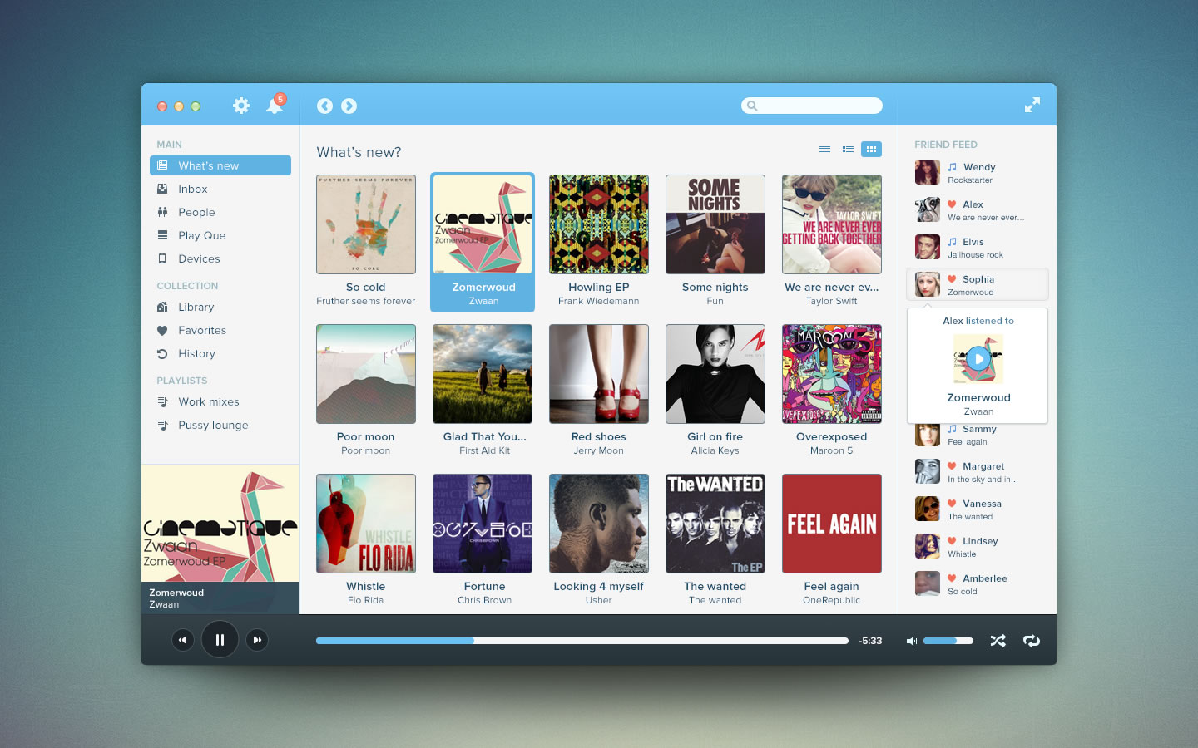Open Red shoes album cover
This screenshot has width=1198, height=748.
599,374
